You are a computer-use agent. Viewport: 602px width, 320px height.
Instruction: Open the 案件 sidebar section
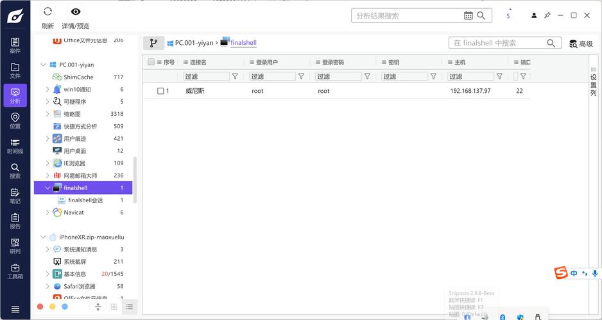(15, 45)
